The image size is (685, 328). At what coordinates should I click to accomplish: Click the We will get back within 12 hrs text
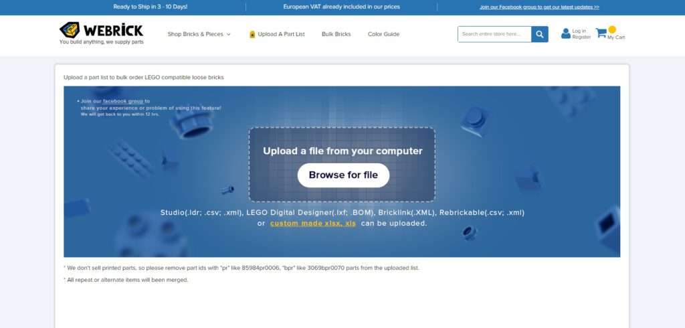click(120, 114)
